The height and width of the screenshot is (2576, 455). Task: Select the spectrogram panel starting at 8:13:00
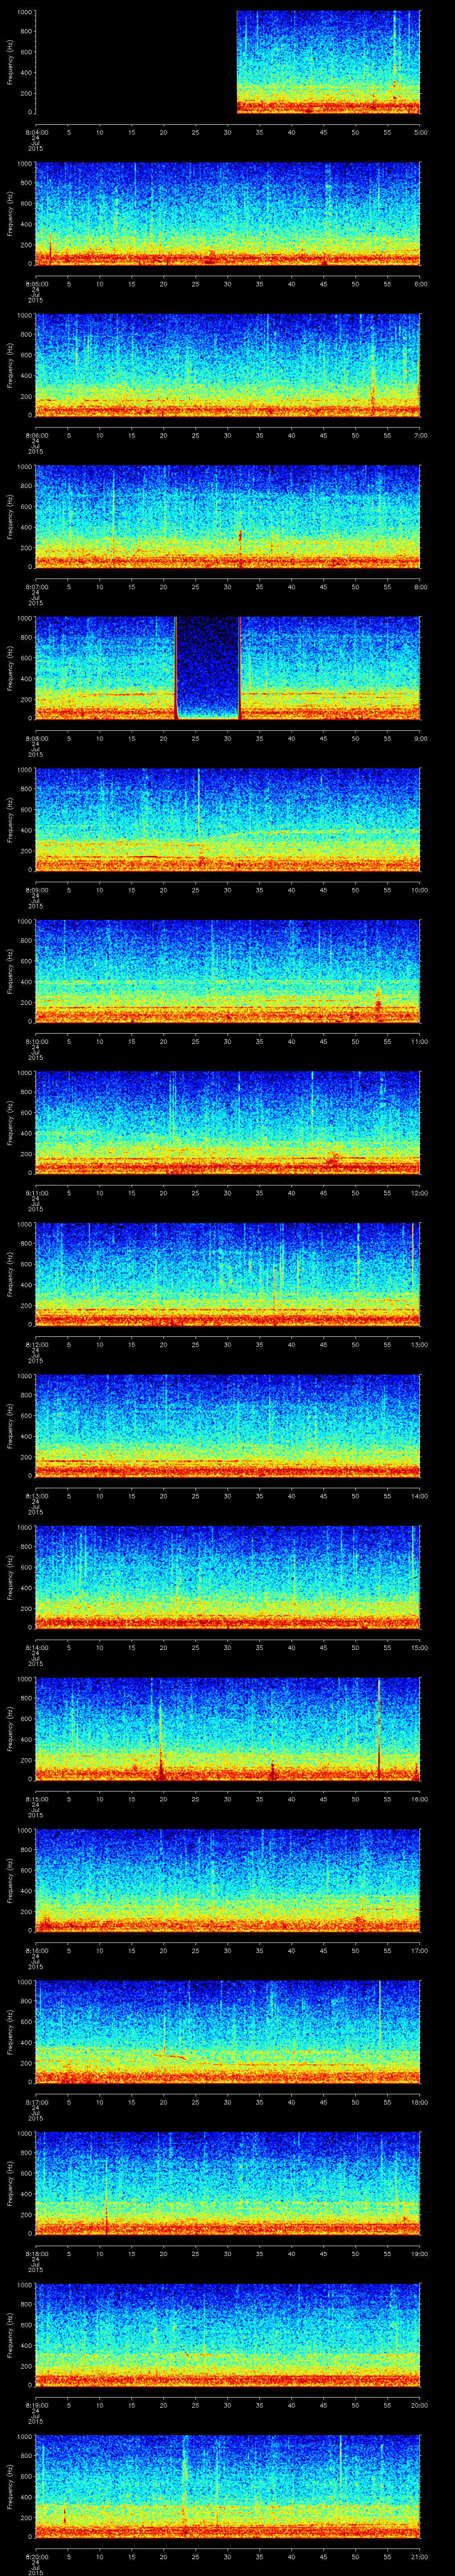click(x=227, y=1425)
